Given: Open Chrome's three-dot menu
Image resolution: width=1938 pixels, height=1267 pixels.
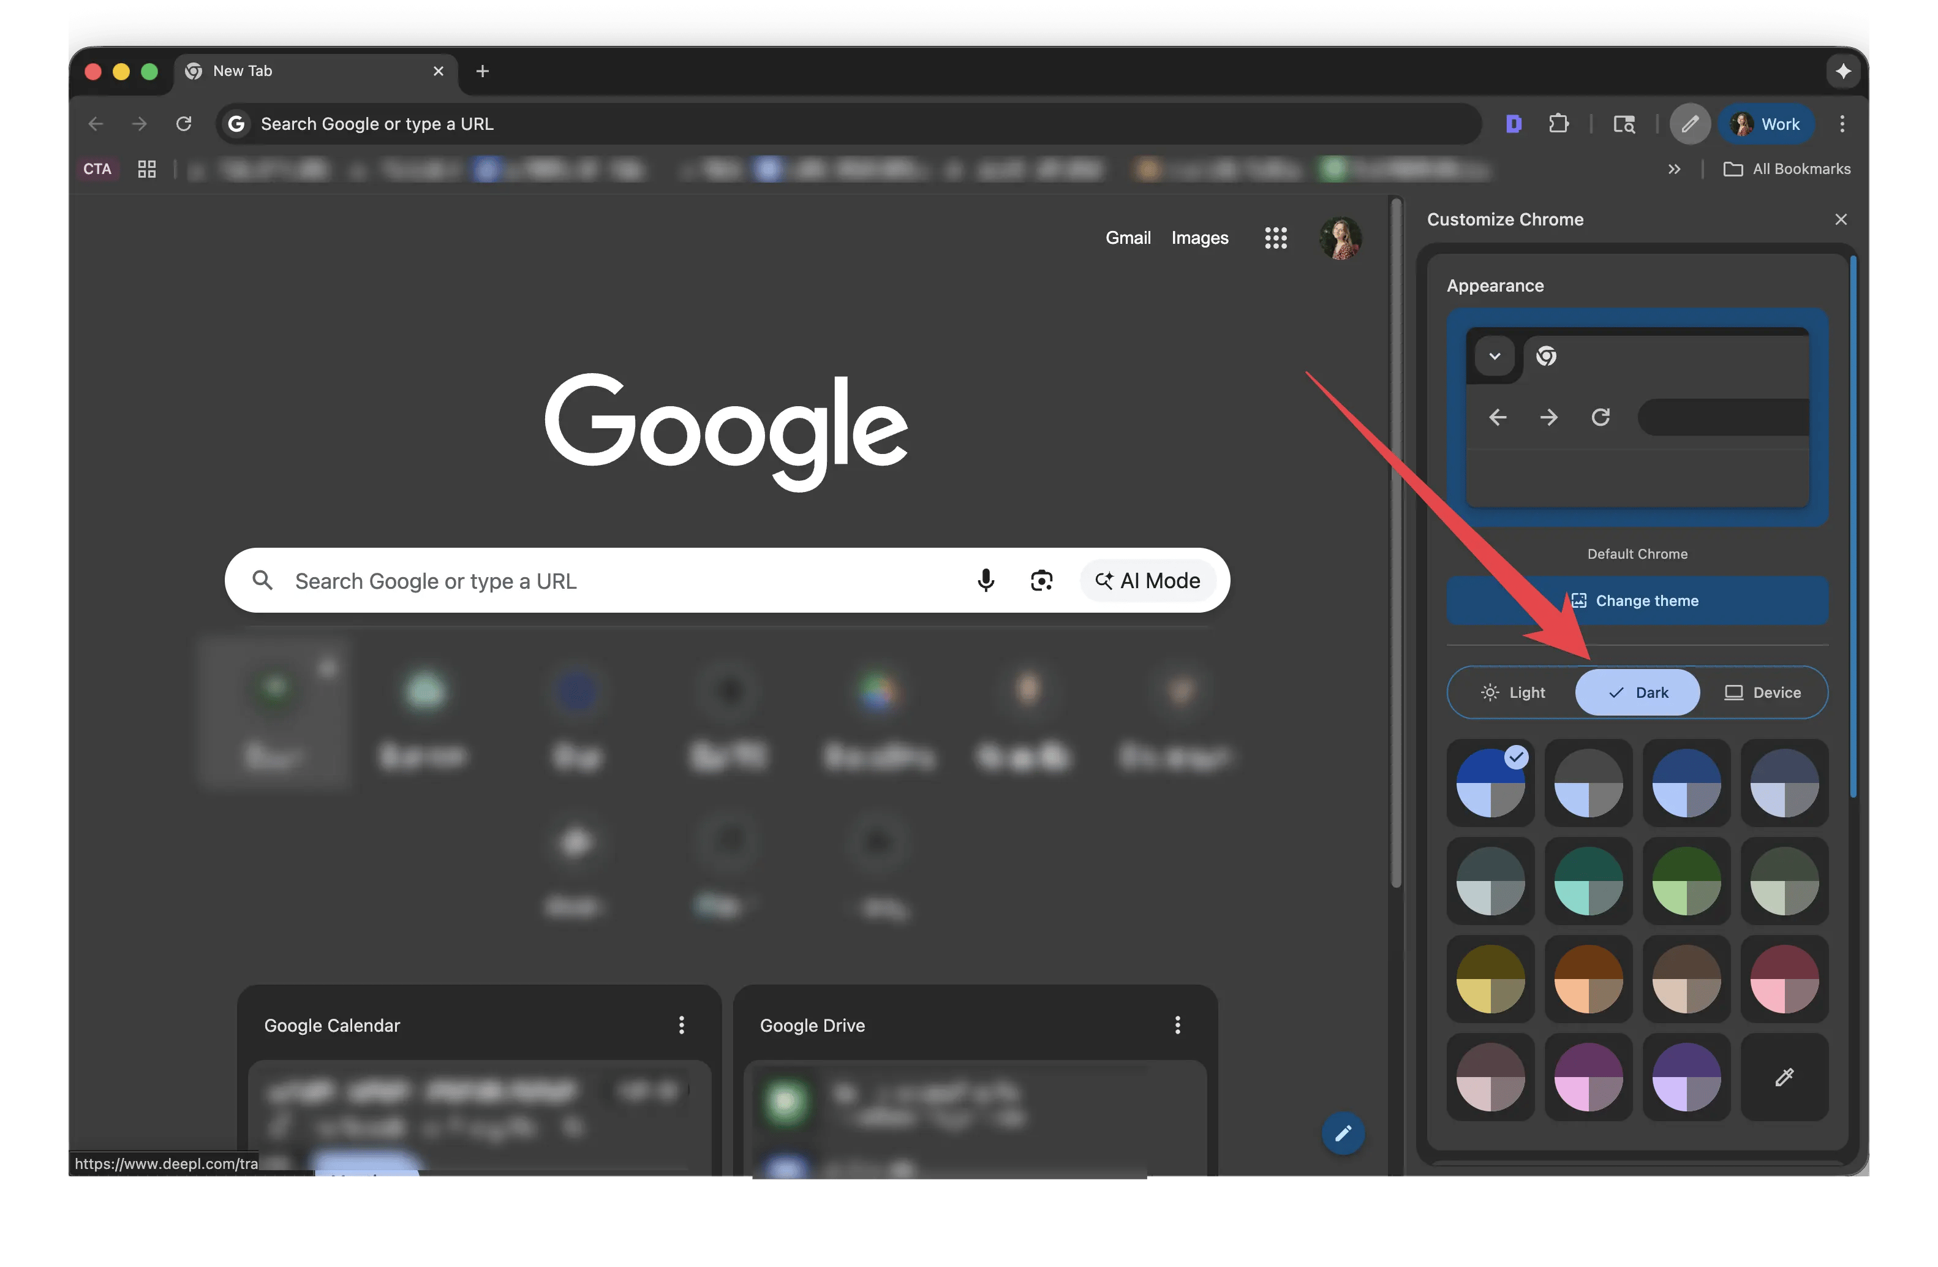Looking at the screenshot, I should (1842, 124).
